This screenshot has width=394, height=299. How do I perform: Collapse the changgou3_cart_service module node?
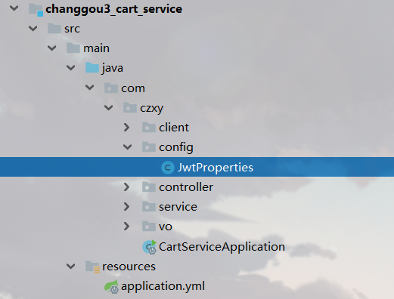click(14, 8)
